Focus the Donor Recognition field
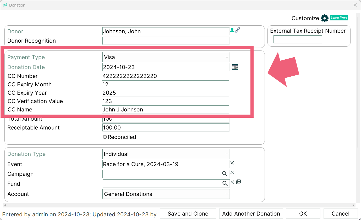 tap(166, 41)
